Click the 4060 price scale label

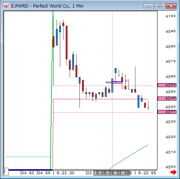coord(171,77)
